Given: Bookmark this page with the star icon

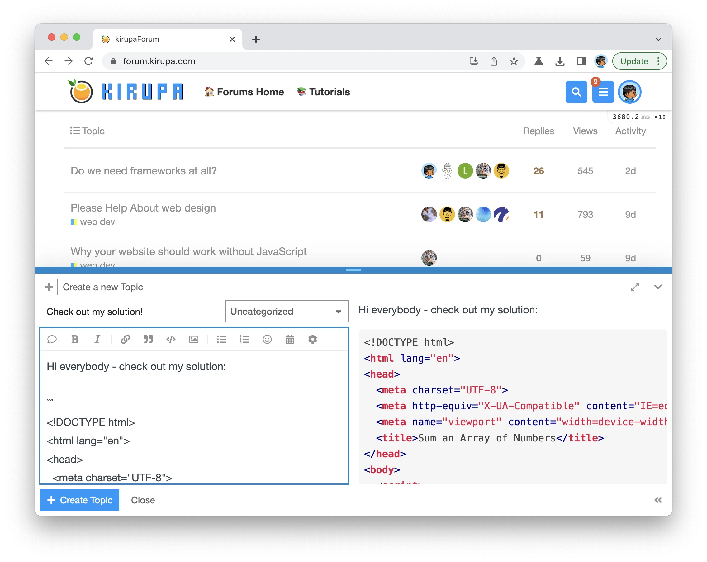Looking at the screenshot, I should (x=514, y=61).
